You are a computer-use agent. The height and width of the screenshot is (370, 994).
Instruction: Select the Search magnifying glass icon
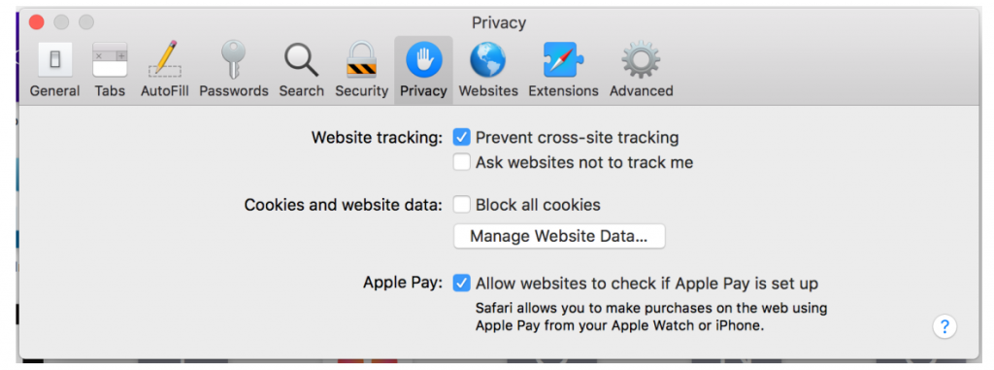click(x=301, y=60)
